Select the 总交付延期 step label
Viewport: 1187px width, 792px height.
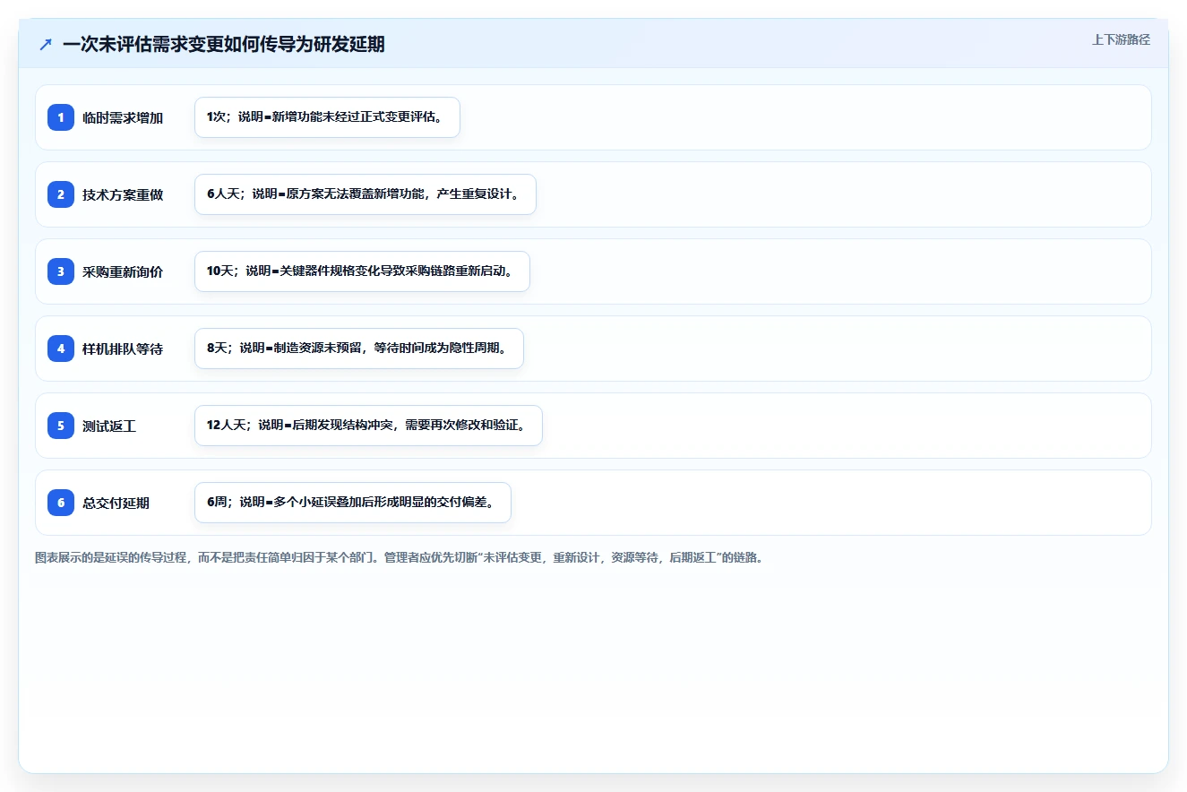point(116,503)
